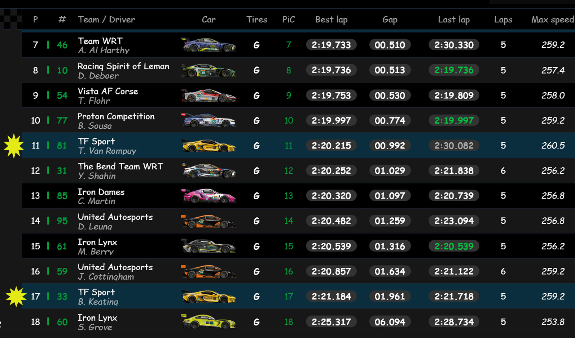Image resolution: width=575 pixels, height=338 pixels.
Task: Click the tire G icon for Iron Dames
Action: [256, 196]
